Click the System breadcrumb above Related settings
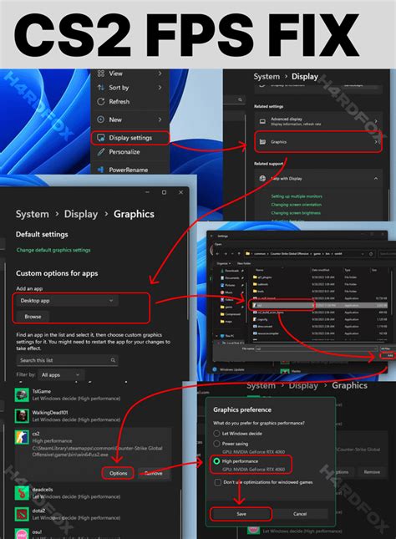The image size is (396, 539). (267, 77)
